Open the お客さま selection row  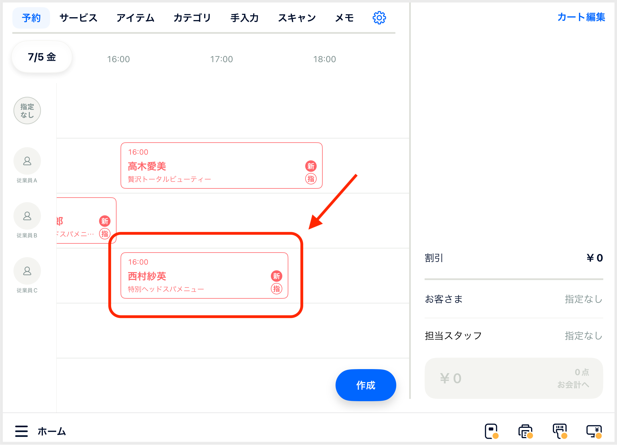[514, 299]
